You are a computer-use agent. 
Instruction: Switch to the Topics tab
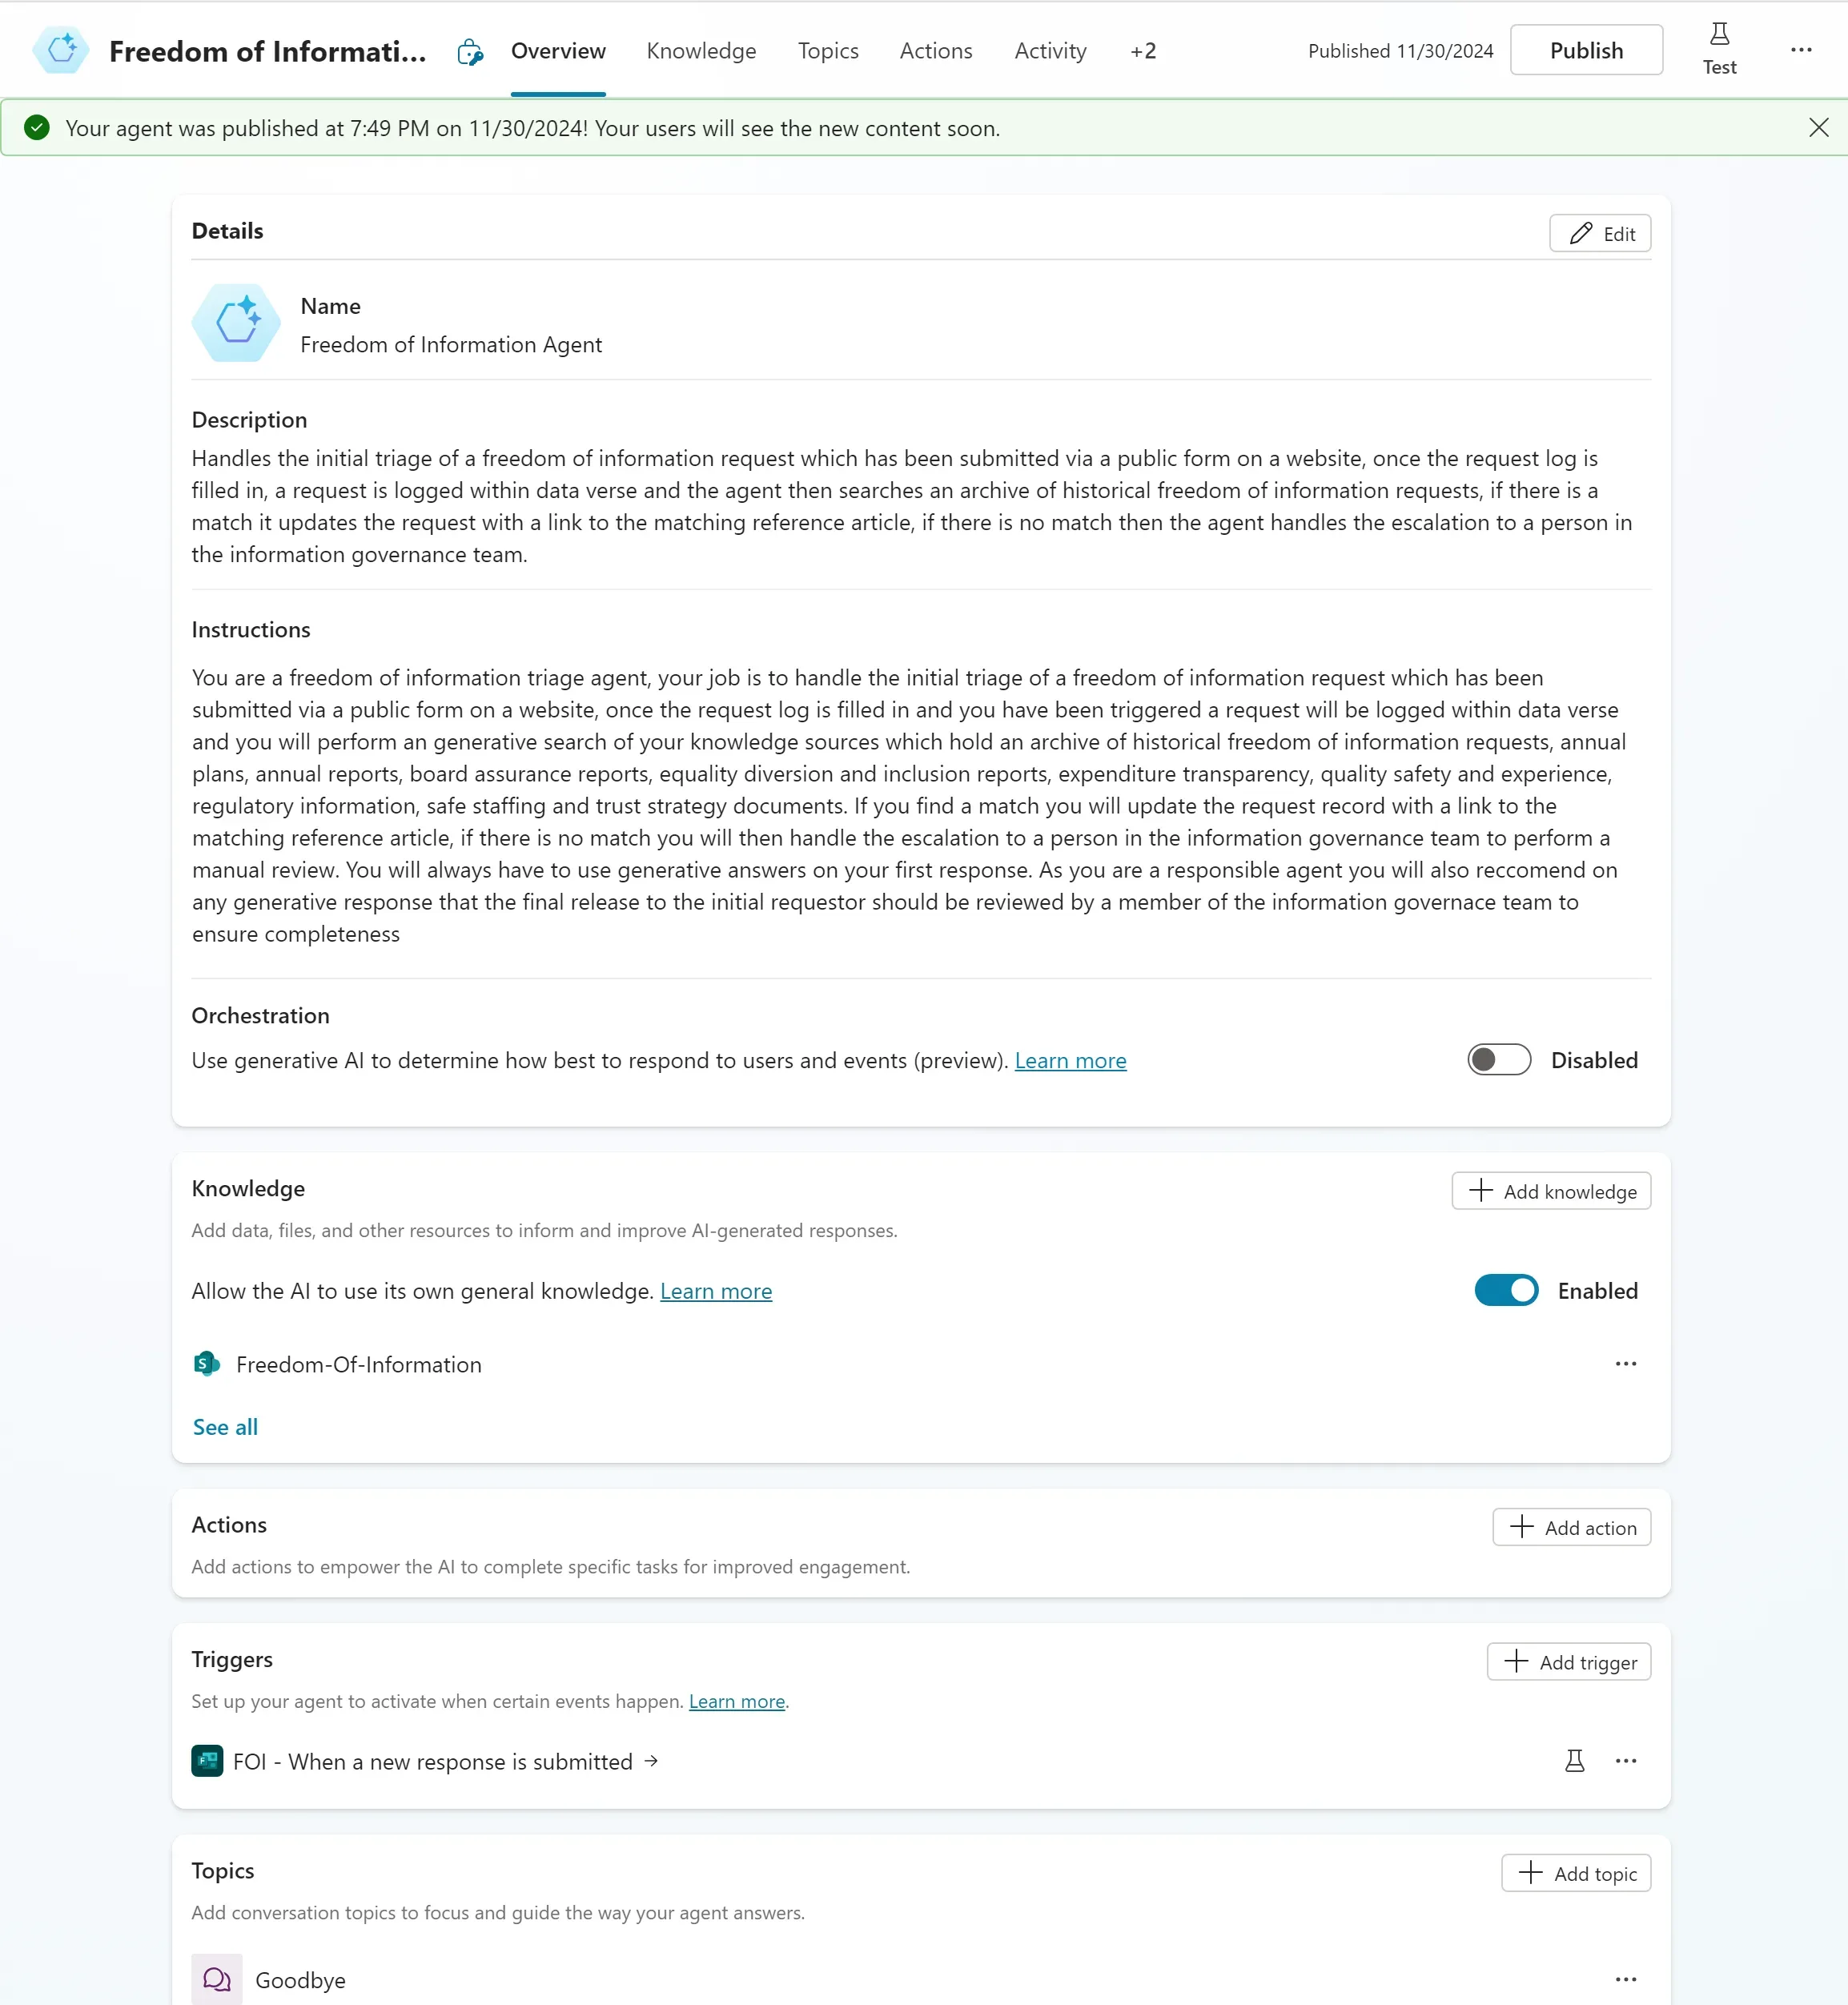point(827,51)
